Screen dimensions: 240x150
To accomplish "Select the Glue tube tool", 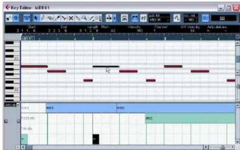I will point(78,18).
